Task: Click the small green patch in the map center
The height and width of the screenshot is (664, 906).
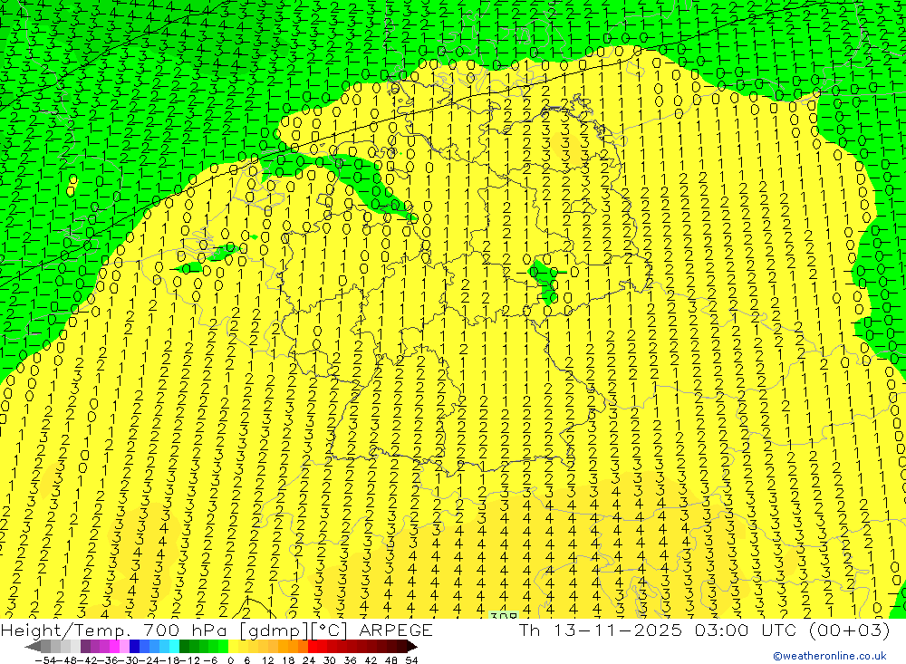Action: click(545, 280)
